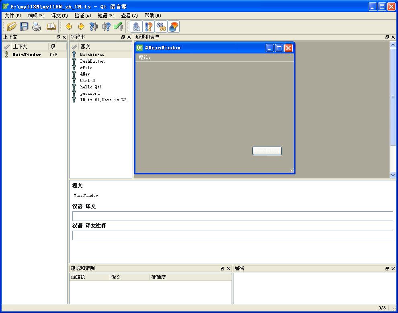Click the Open file folder icon
Viewport: 398px width, 313px height.
point(12,27)
